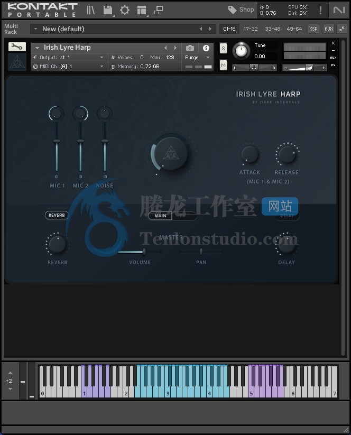Click the Max voices value 128
This screenshot has height=435, width=351.
(x=170, y=58)
